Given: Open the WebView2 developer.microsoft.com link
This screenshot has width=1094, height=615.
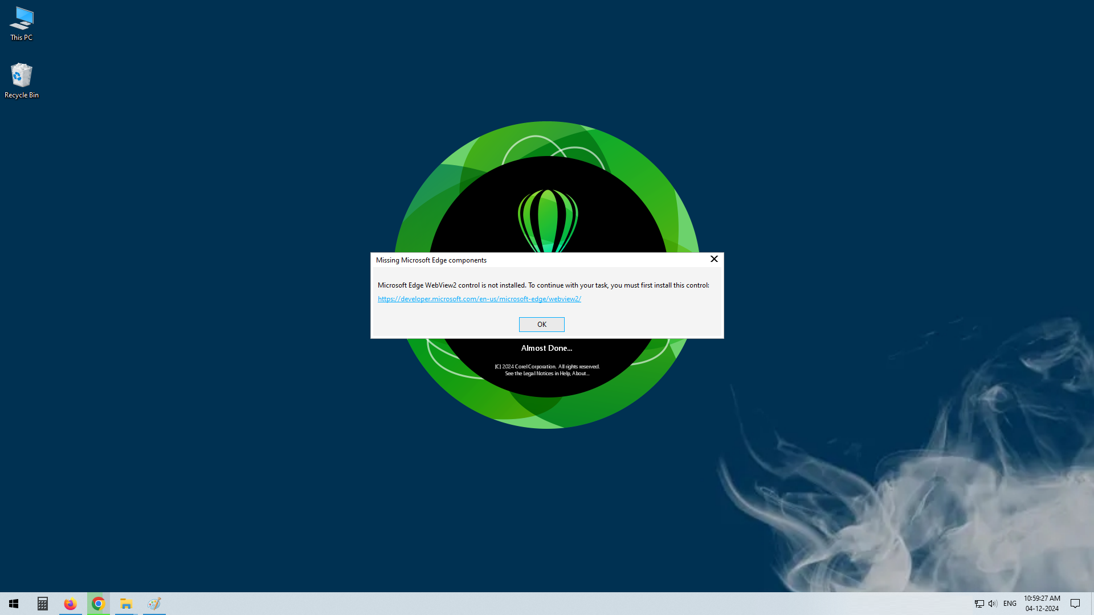Looking at the screenshot, I should 479,299.
